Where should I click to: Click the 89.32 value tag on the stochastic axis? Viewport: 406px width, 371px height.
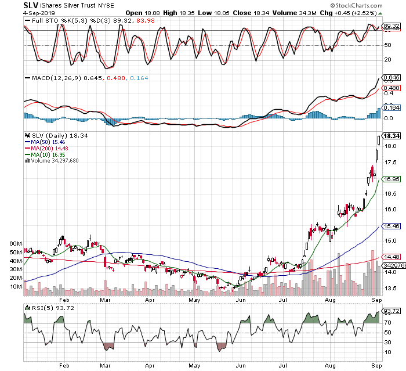pos(391,26)
